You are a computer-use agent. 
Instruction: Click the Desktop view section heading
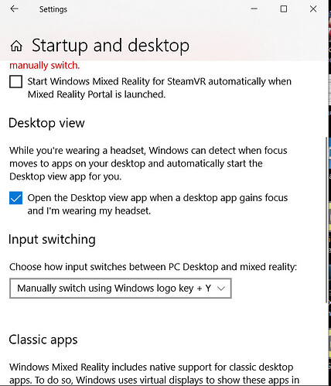pyautogui.click(x=46, y=123)
